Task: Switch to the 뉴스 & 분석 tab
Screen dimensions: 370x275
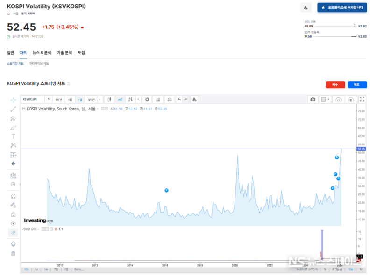Action: pyautogui.click(x=42, y=53)
